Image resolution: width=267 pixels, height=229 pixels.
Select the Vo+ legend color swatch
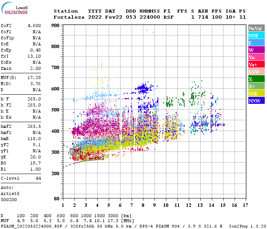[256, 65]
